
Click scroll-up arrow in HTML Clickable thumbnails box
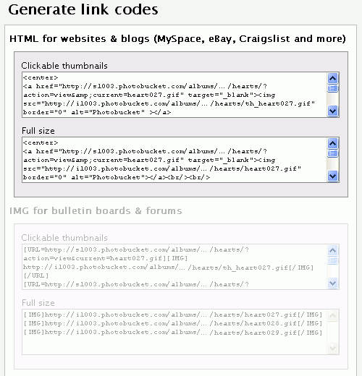pyautogui.click(x=332, y=78)
